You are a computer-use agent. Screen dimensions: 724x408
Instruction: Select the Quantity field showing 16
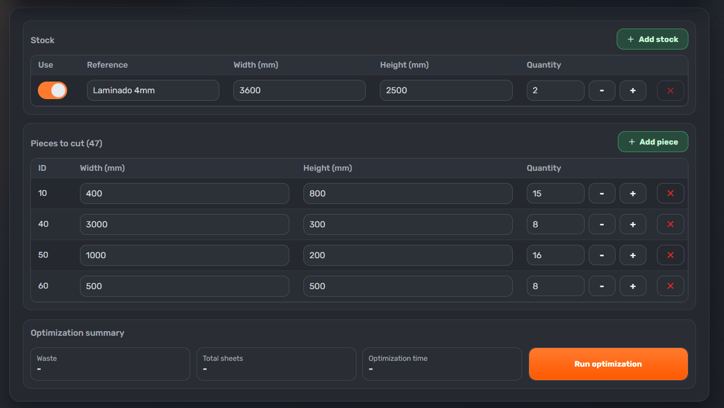click(555, 255)
